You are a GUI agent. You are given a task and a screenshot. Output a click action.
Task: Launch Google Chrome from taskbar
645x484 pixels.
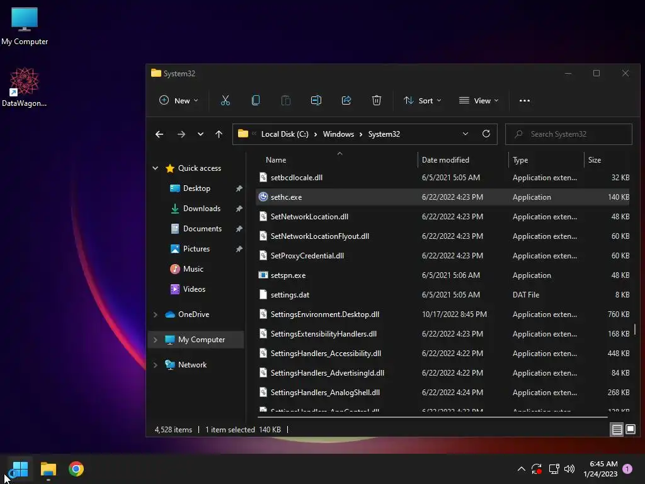[x=76, y=469]
